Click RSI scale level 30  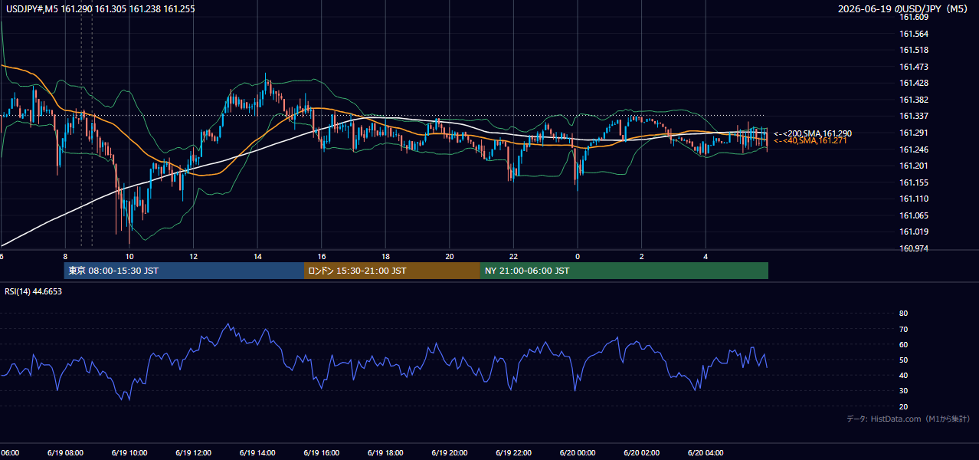[903, 391]
